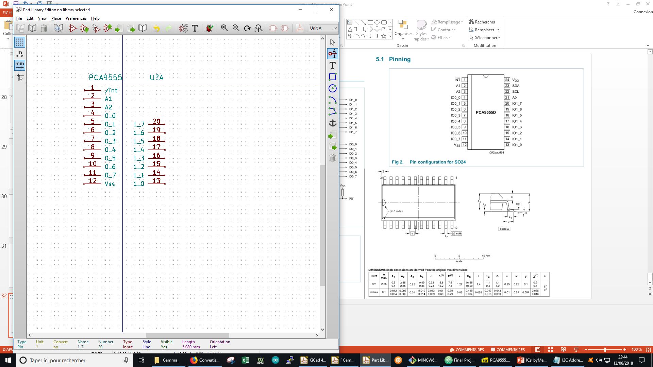Click the Add Rectangle tool
The height and width of the screenshot is (367, 653).
[332, 77]
